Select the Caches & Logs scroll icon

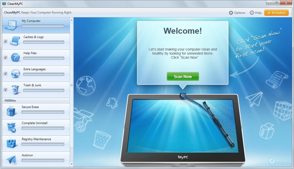click(15, 41)
